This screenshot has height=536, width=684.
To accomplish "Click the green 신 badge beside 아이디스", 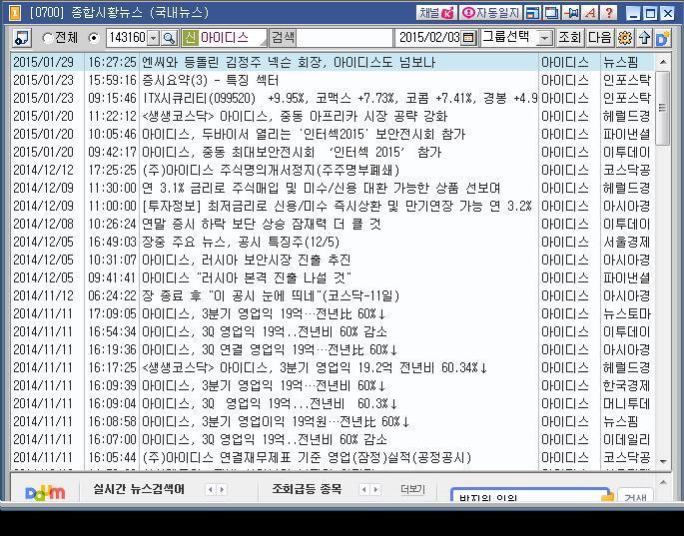I will tap(190, 38).
